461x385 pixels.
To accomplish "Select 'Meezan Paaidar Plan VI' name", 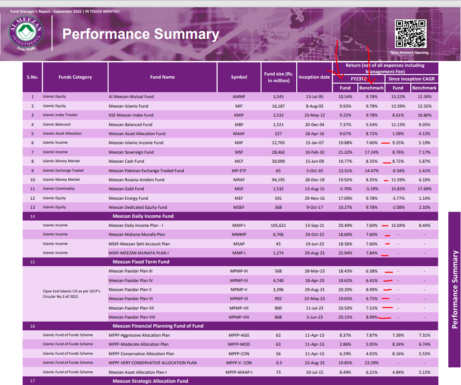I will (x=131, y=299).
